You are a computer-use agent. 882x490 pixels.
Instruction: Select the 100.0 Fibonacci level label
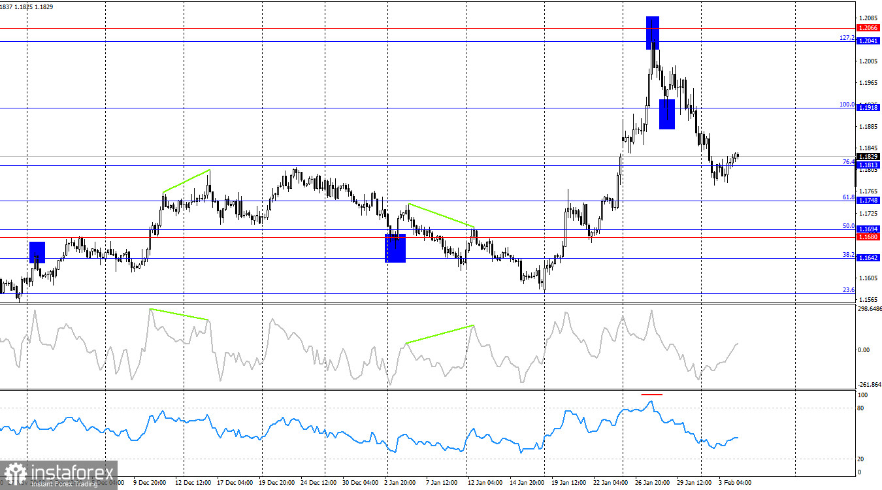click(x=847, y=105)
